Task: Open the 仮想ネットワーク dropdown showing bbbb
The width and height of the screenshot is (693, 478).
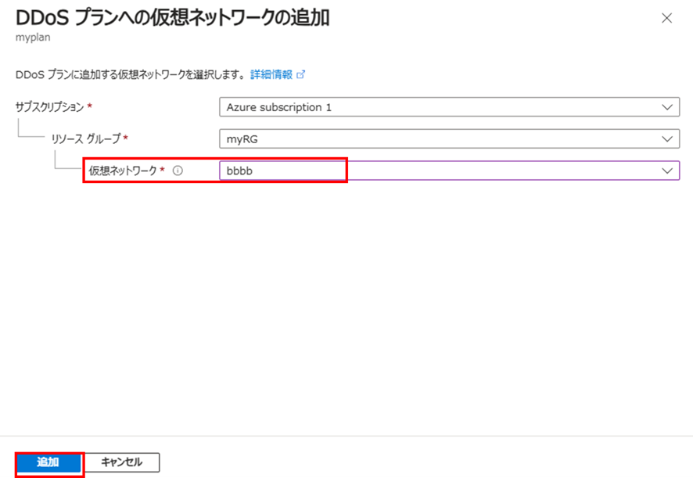Action: 449,171
